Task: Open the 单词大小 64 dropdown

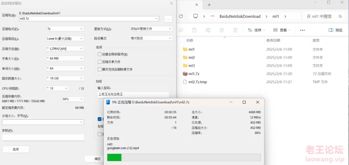Action: 65,69
